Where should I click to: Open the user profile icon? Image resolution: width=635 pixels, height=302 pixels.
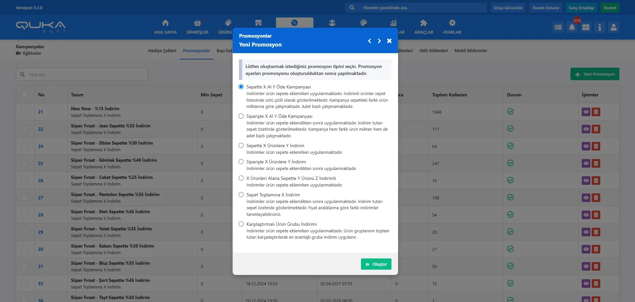(x=613, y=27)
